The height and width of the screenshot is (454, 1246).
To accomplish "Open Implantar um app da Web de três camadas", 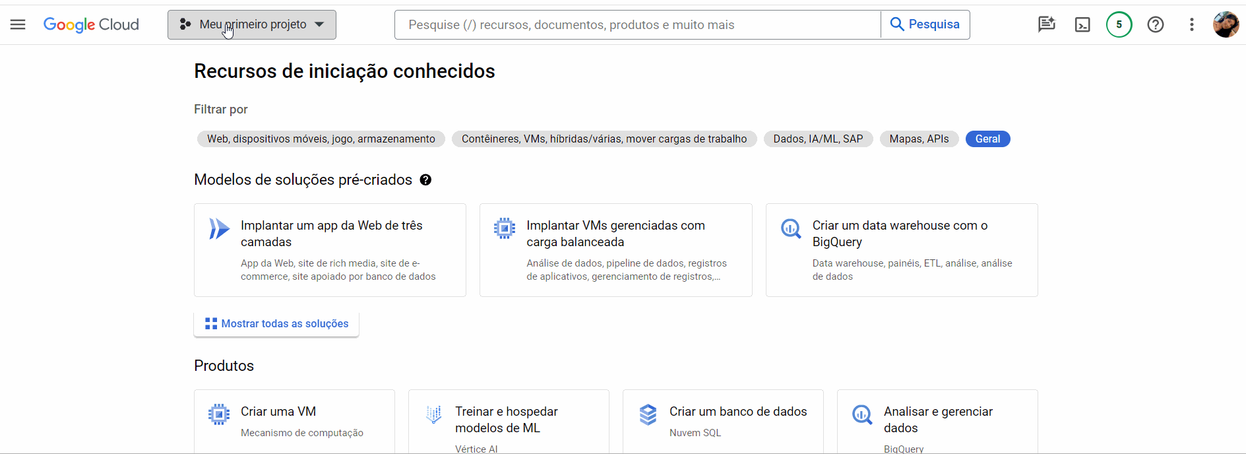I will pyautogui.click(x=330, y=250).
